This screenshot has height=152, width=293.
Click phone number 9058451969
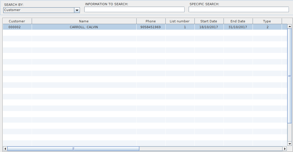(x=151, y=27)
